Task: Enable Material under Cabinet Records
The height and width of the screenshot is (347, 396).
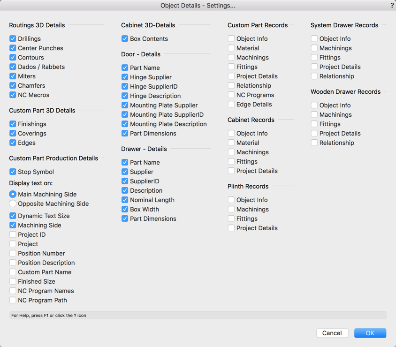Action: (x=231, y=143)
